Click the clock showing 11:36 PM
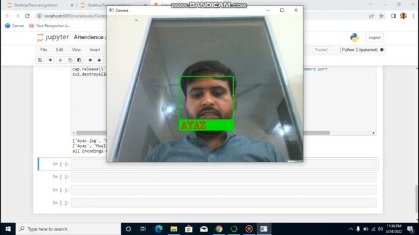This screenshot has height=235, width=419. coord(394,226)
